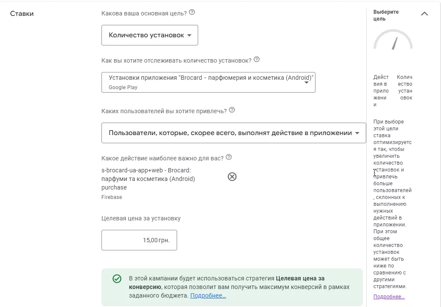Remove the Firebase purchase conversion action
The width and height of the screenshot is (441, 307).
pos(232,177)
